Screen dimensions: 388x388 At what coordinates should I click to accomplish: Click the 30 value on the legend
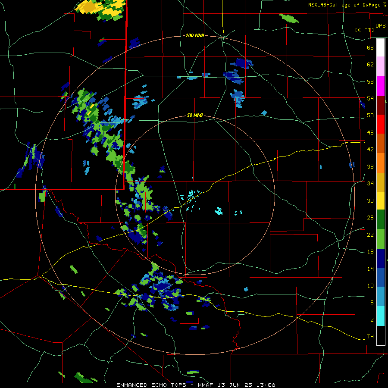pos(370,200)
